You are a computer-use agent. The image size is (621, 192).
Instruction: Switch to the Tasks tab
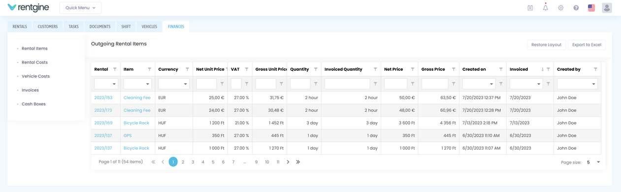73,27
